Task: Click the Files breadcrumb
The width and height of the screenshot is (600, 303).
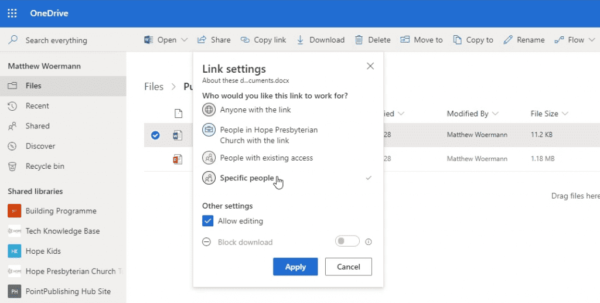Action: click(x=154, y=87)
